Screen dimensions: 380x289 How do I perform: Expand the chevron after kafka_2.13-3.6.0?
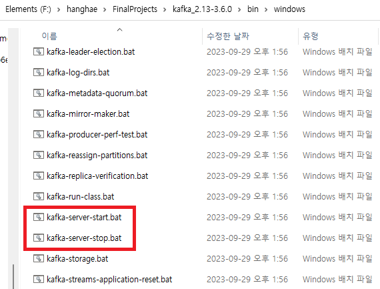(239, 10)
